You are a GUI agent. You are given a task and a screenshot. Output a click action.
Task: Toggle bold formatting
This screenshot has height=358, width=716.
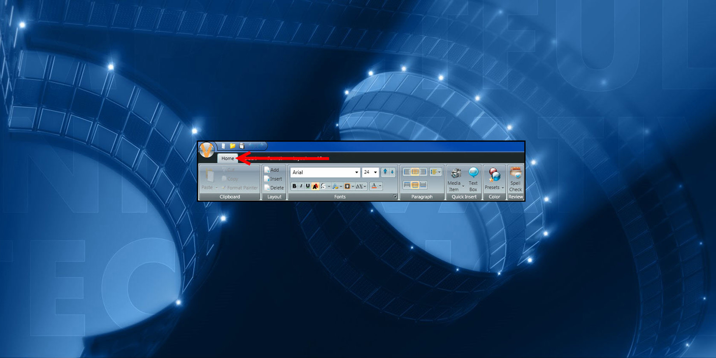click(x=295, y=186)
